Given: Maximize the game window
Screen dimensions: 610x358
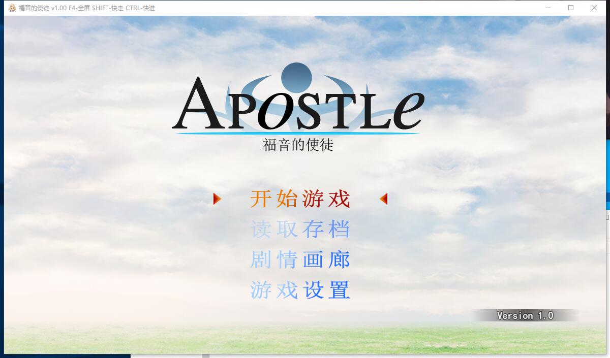Looking at the screenshot, I should (571, 8).
